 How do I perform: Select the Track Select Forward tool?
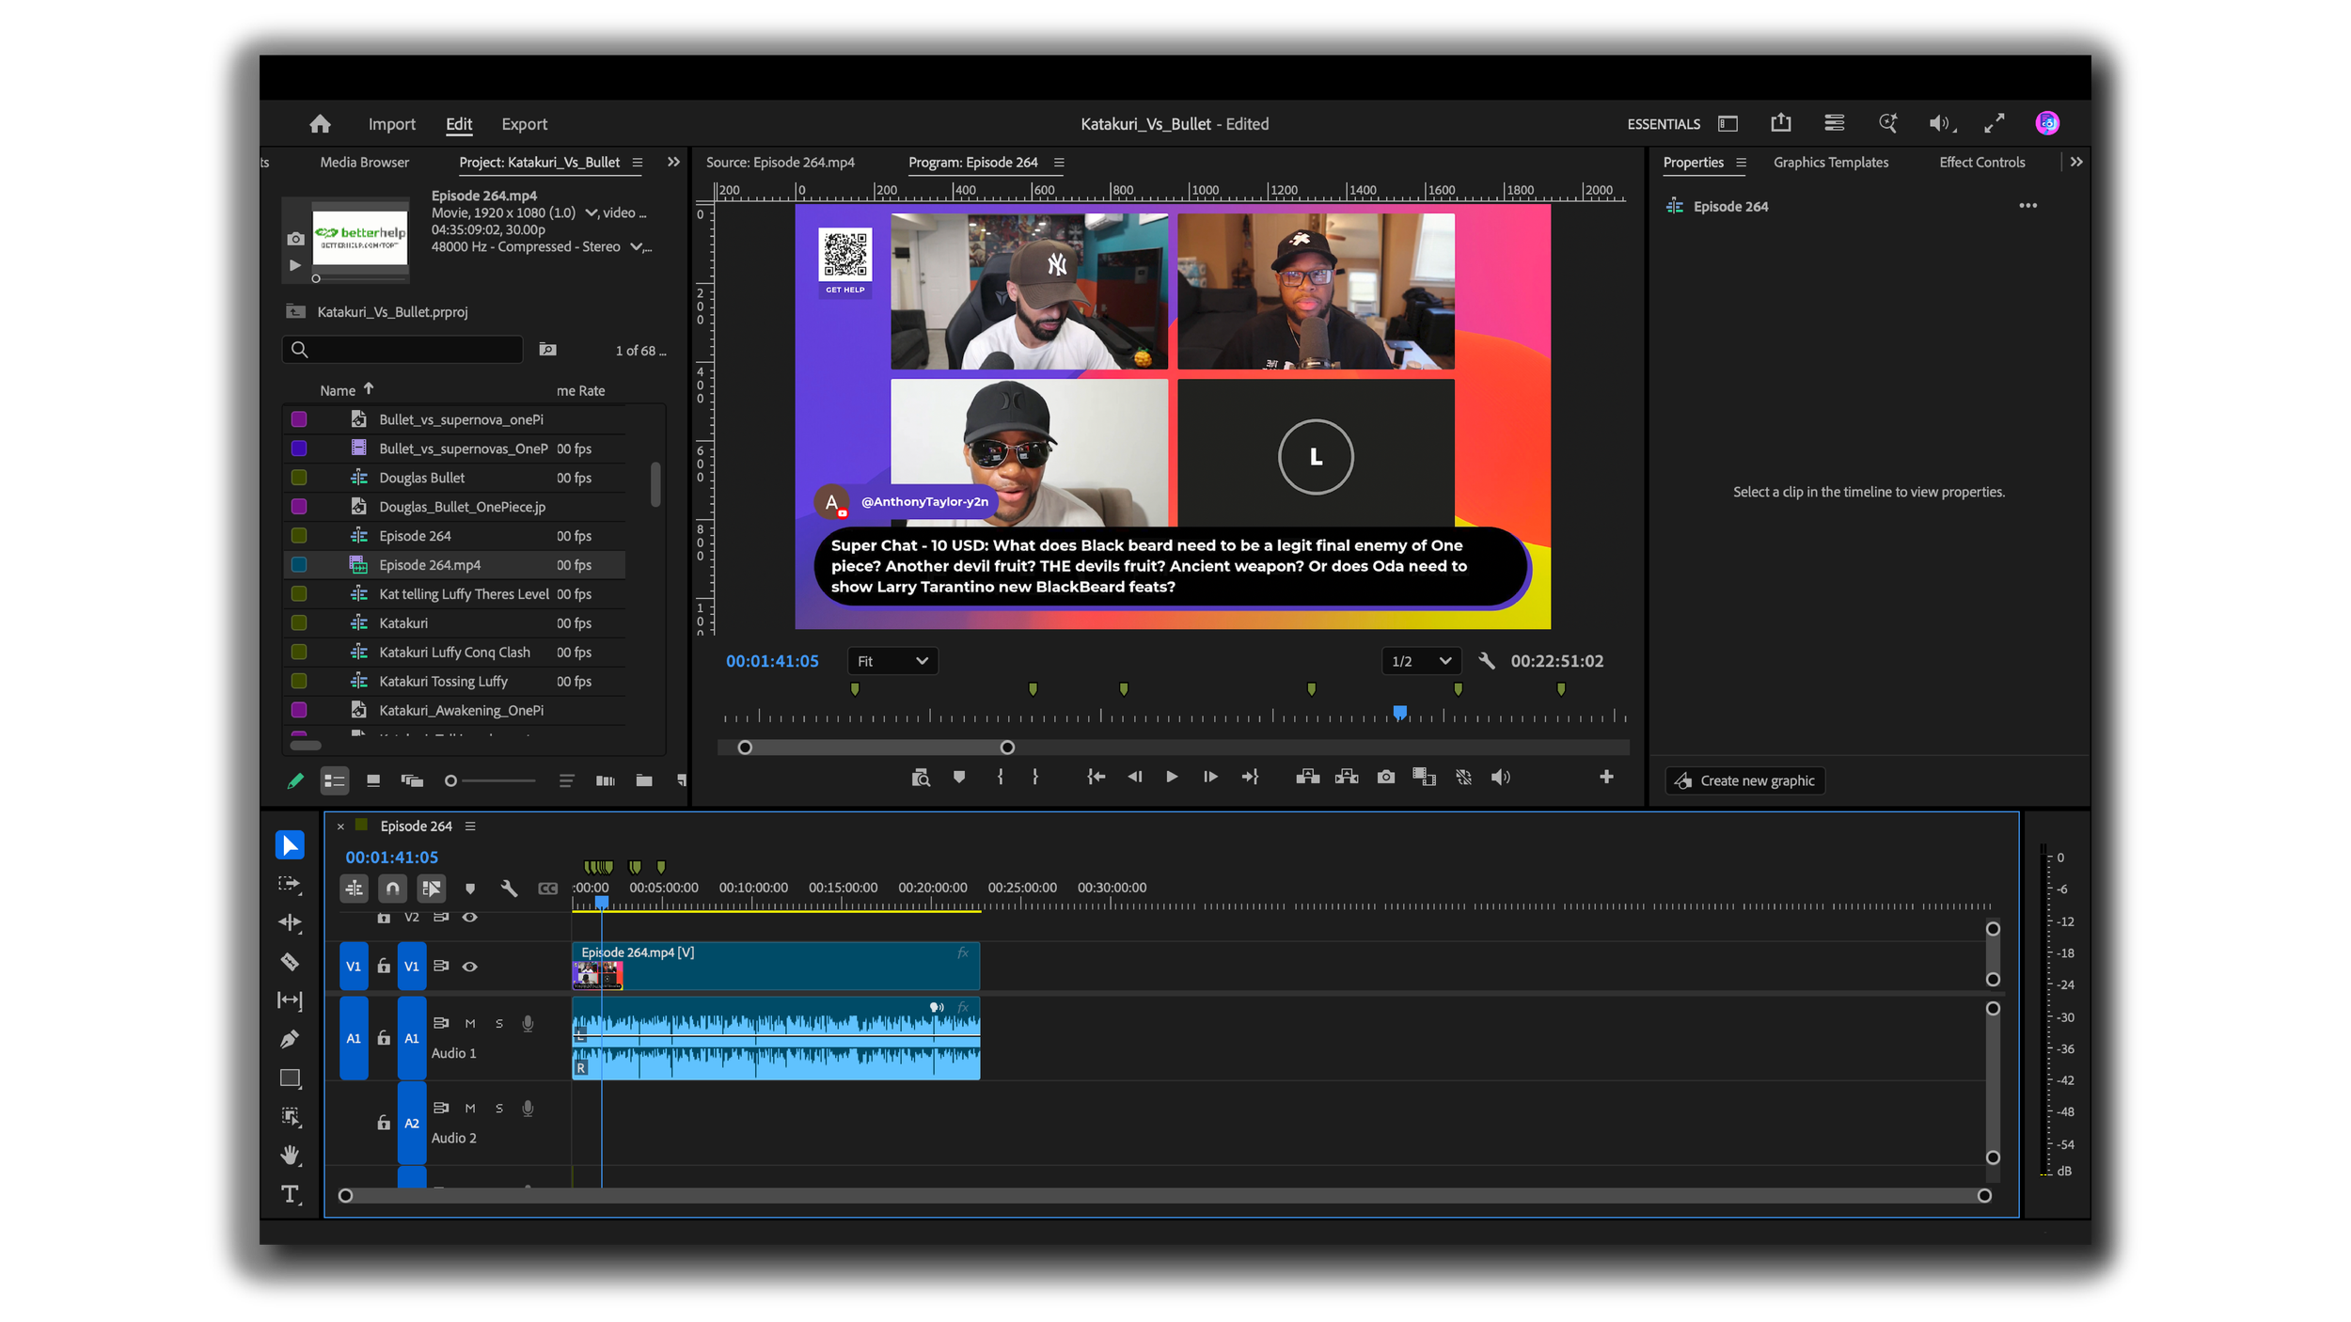coord(290,884)
